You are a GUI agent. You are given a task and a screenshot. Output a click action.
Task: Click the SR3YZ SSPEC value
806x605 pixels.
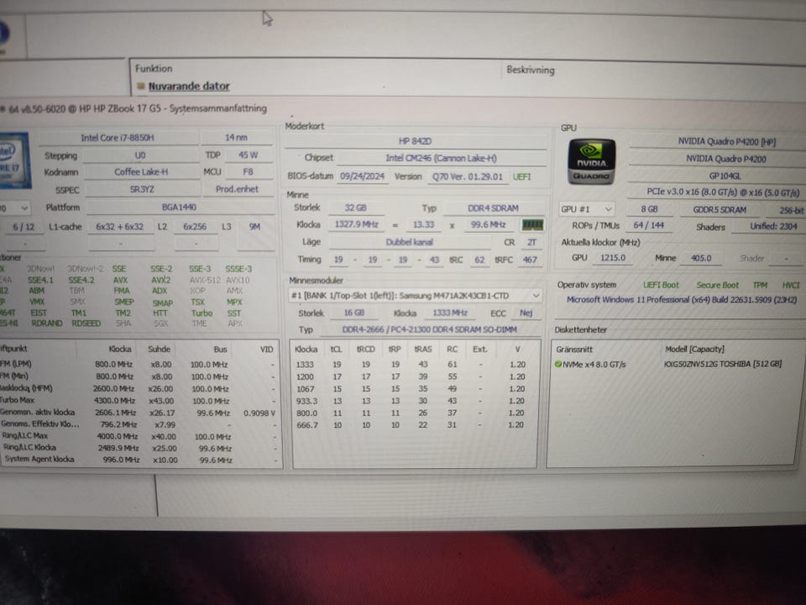[142, 189]
